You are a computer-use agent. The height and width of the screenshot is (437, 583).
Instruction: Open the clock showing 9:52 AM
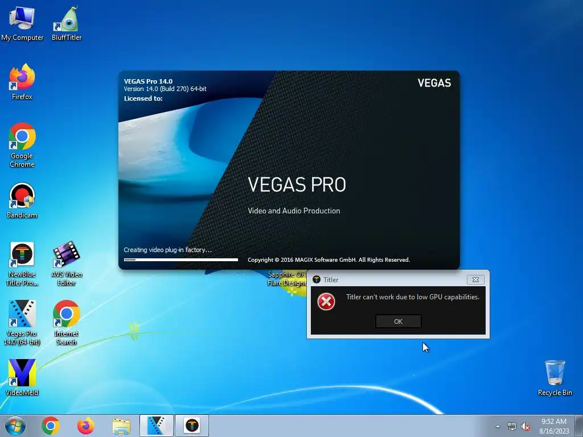pyautogui.click(x=554, y=426)
